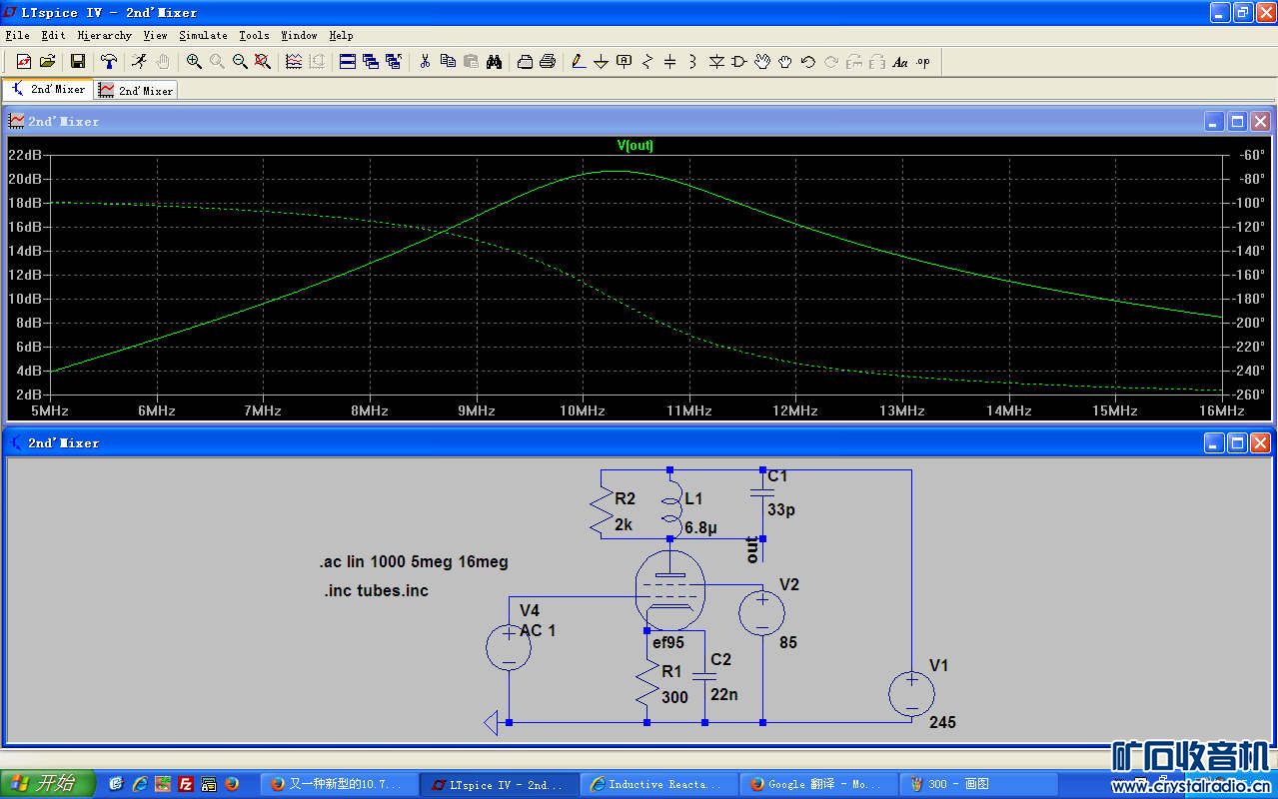
Task: Open the Component gate-symbol tool
Action: (x=739, y=62)
